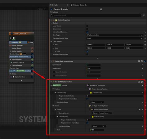The image size is (147, 139).
Task: Collapse the Fixed Bounds section
Action: pyautogui.click(x=51, y=41)
